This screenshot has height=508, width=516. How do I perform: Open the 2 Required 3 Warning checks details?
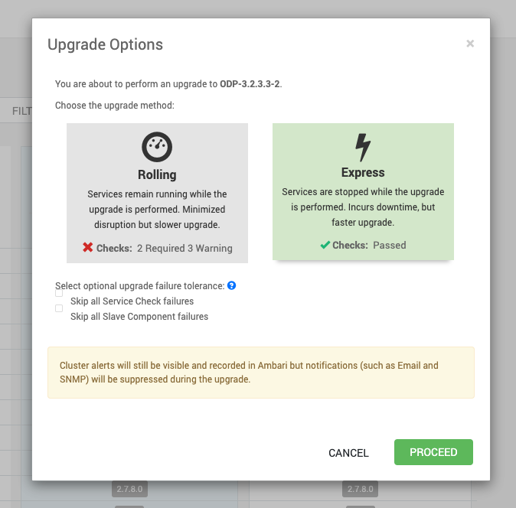tap(185, 248)
